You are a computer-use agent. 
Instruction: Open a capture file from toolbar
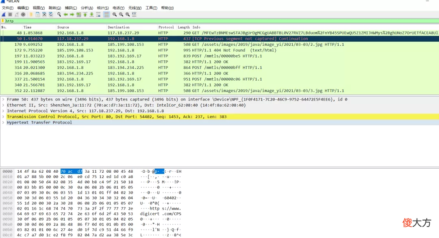tap(31, 15)
